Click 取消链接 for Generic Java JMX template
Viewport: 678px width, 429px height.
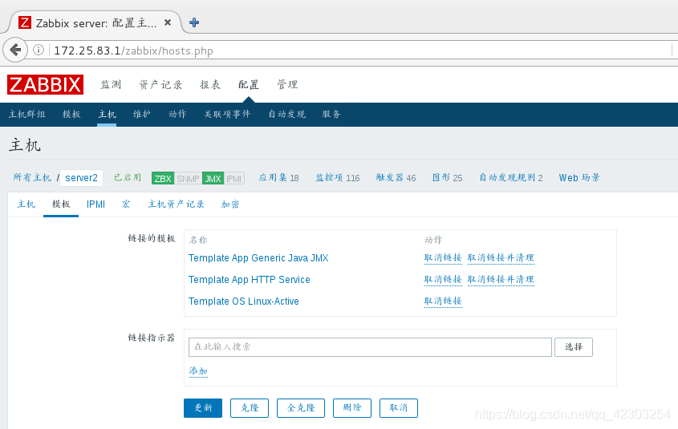click(443, 258)
